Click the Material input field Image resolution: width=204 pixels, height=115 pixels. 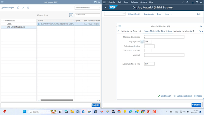pyautogui.click(x=164, y=55)
